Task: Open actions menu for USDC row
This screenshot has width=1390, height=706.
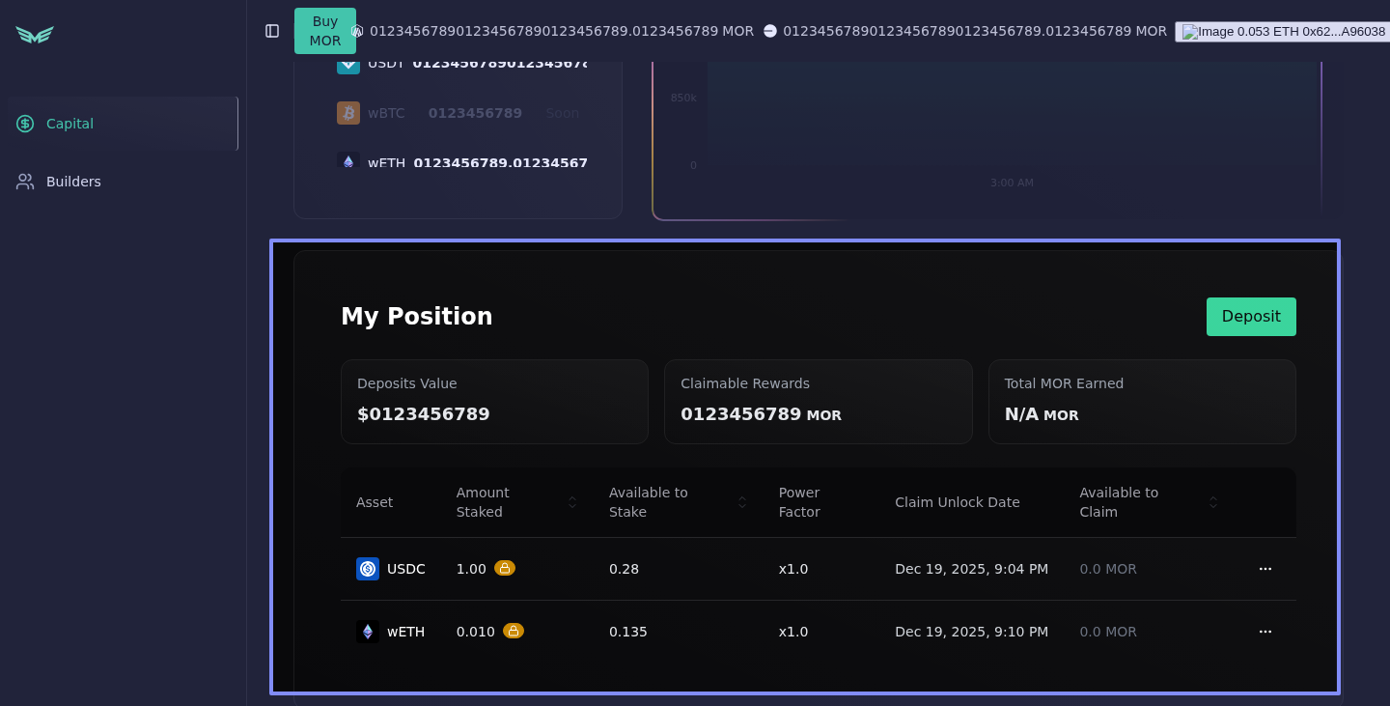Action: 1265,569
